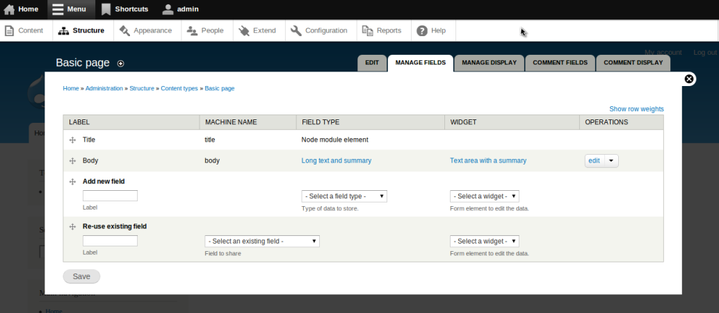Open the People menu item
719x313 pixels.
point(207,31)
